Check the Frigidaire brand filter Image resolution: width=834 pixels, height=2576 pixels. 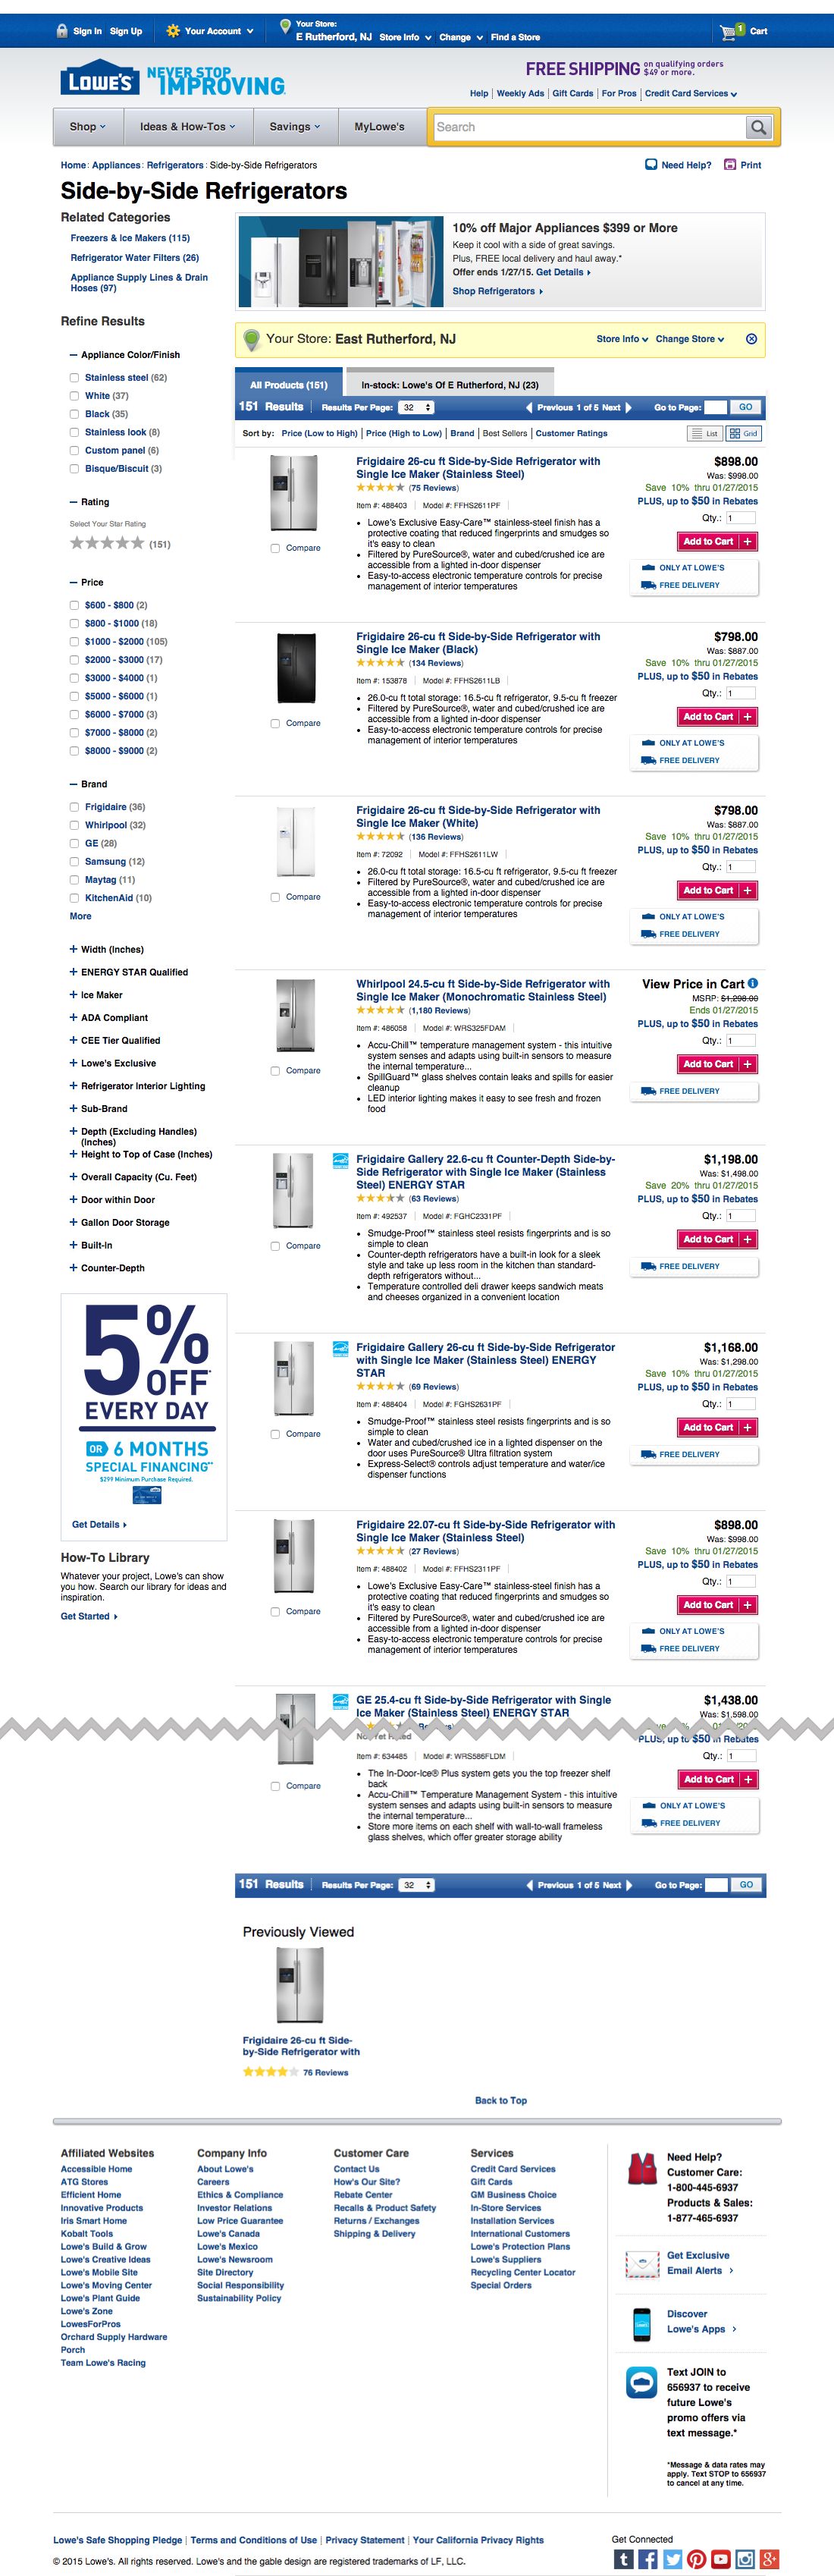click(x=74, y=806)
